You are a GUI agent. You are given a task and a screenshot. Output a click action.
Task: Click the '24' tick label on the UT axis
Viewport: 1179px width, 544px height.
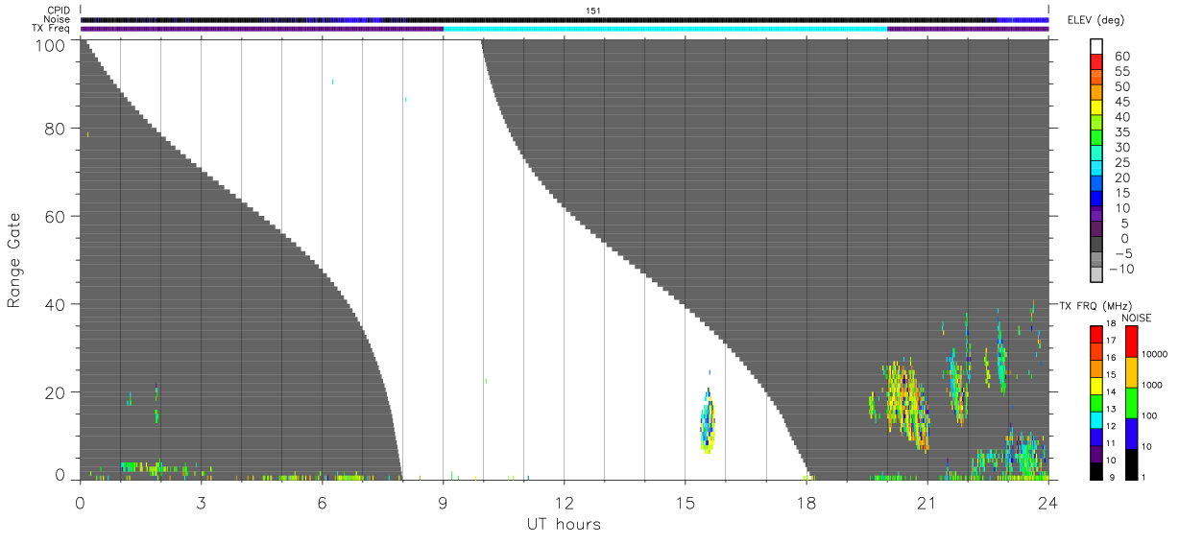(x=1047, y=502)
